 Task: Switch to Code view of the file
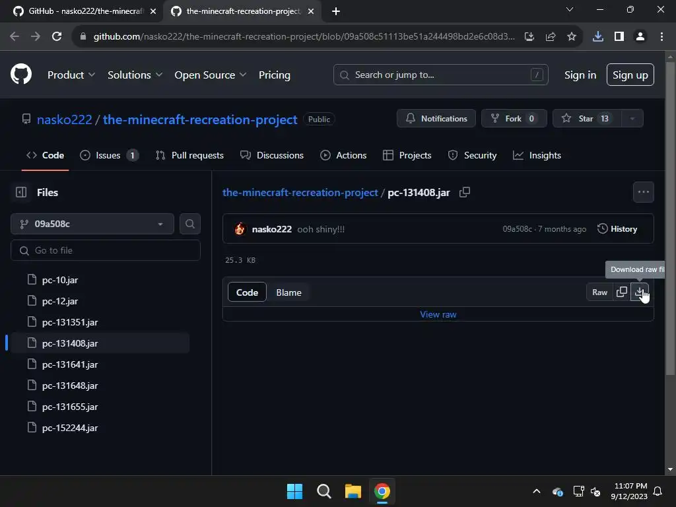pyautogui.click(x=247, y=292)
